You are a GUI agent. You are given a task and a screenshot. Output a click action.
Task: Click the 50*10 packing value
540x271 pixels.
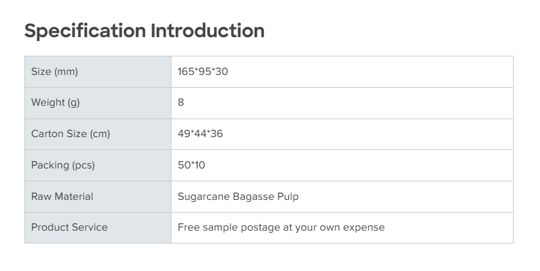pos(191,165)
